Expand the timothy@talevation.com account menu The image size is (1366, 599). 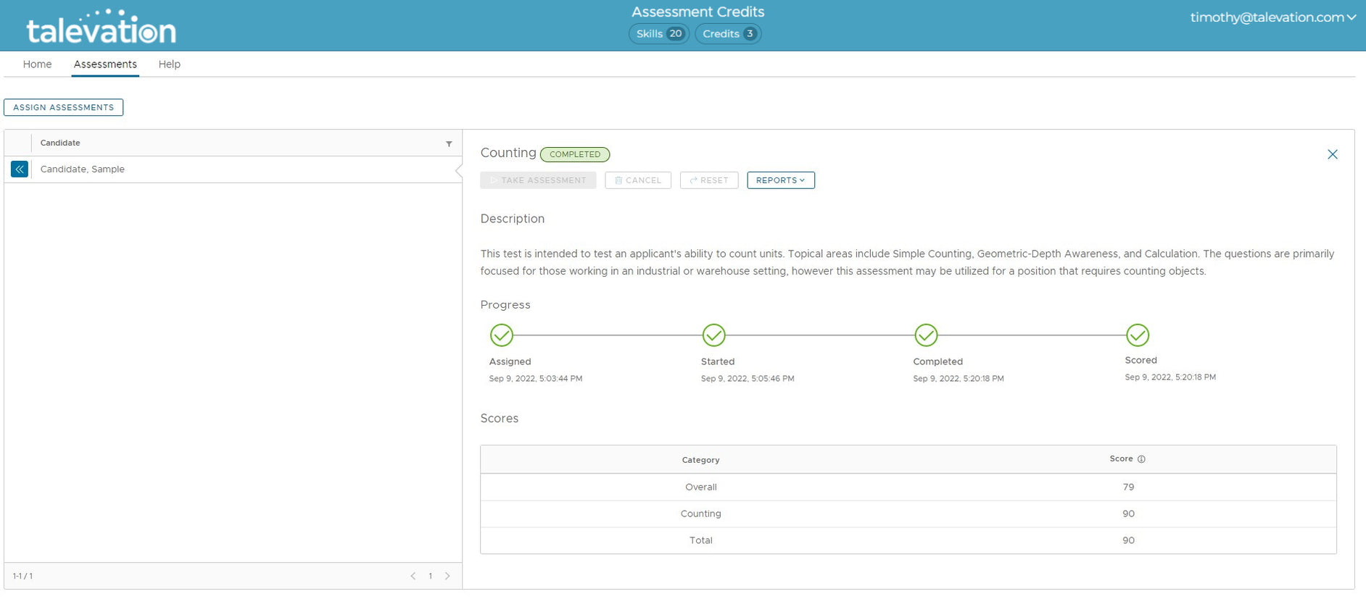tap(1272, 17)
